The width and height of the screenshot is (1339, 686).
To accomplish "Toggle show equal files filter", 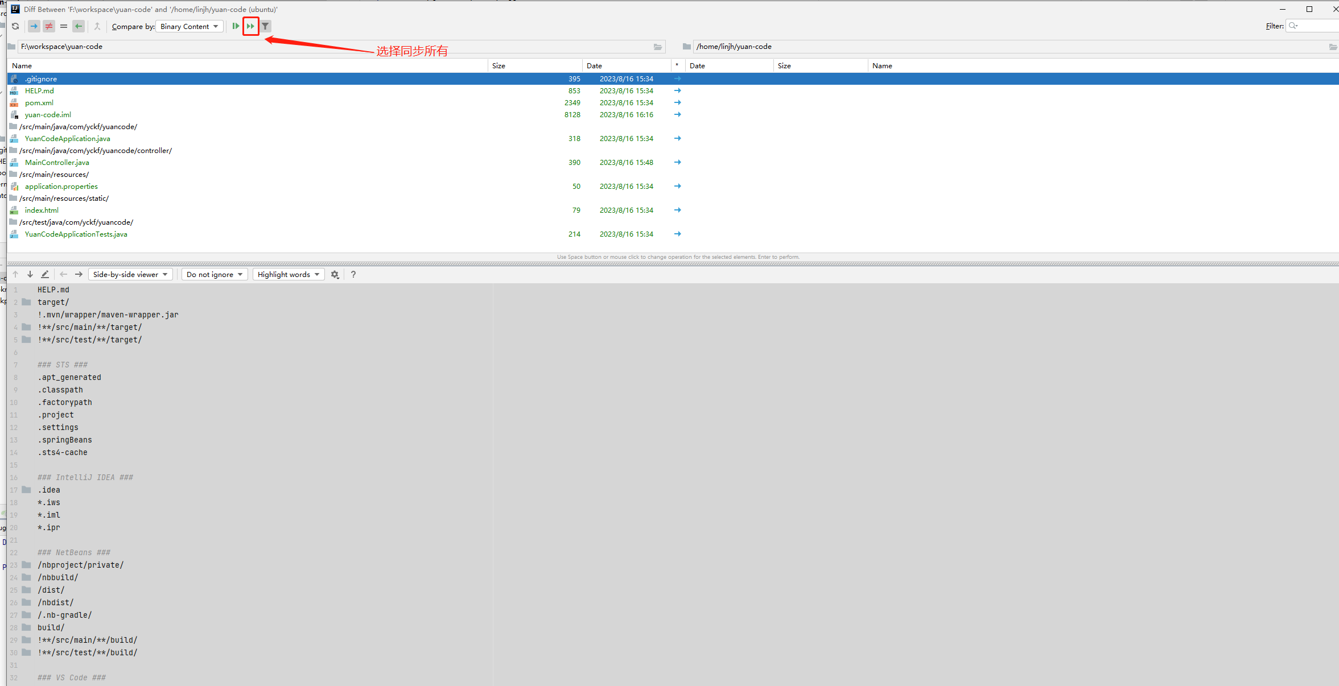I will coord(64,26).
